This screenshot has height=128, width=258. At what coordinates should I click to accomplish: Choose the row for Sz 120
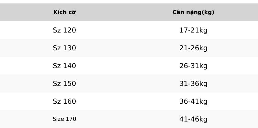[129, 30]
